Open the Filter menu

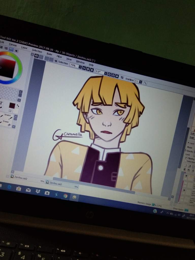59,57
